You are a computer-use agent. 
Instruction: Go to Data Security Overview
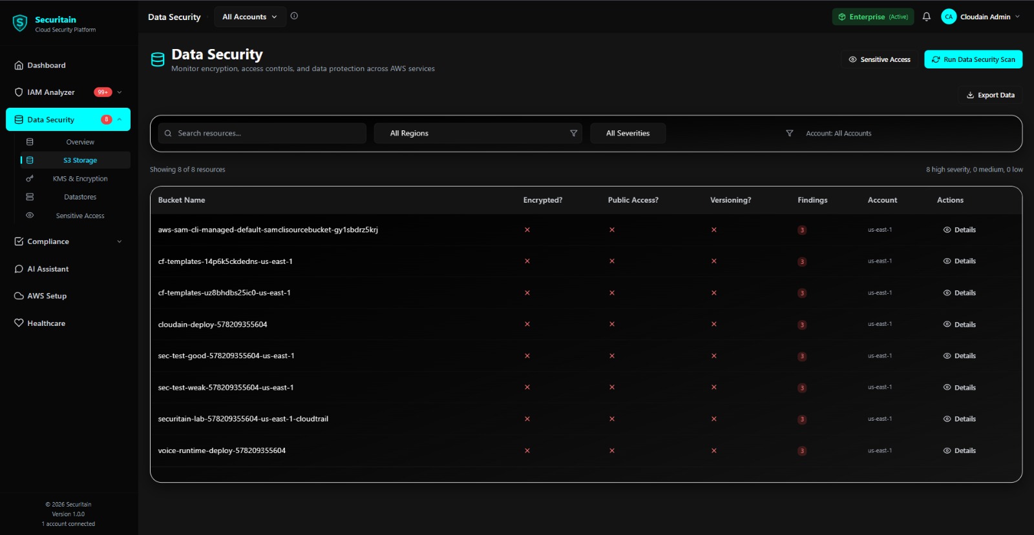pos(75,142)
